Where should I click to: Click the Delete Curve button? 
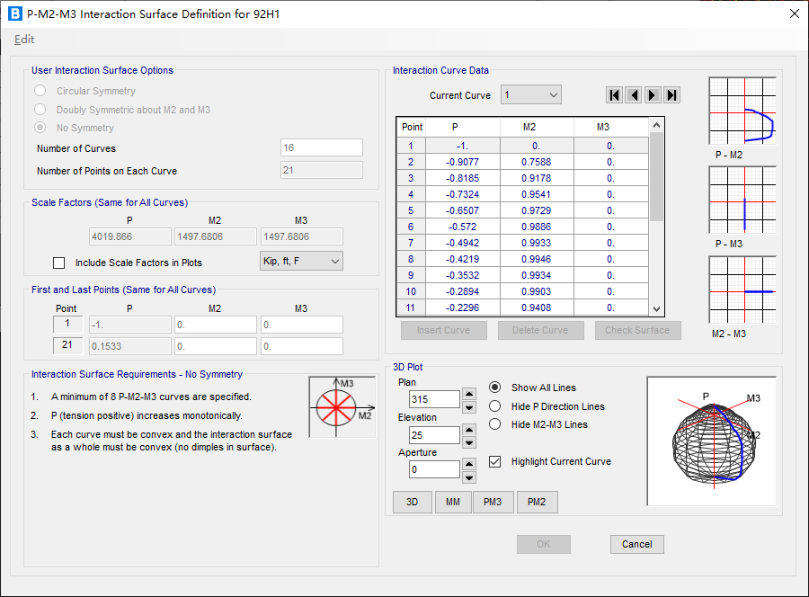540,330
